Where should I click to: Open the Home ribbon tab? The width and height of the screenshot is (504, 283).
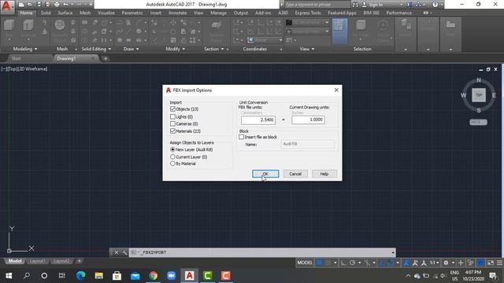pyautogui.click(x=26, y=13)
